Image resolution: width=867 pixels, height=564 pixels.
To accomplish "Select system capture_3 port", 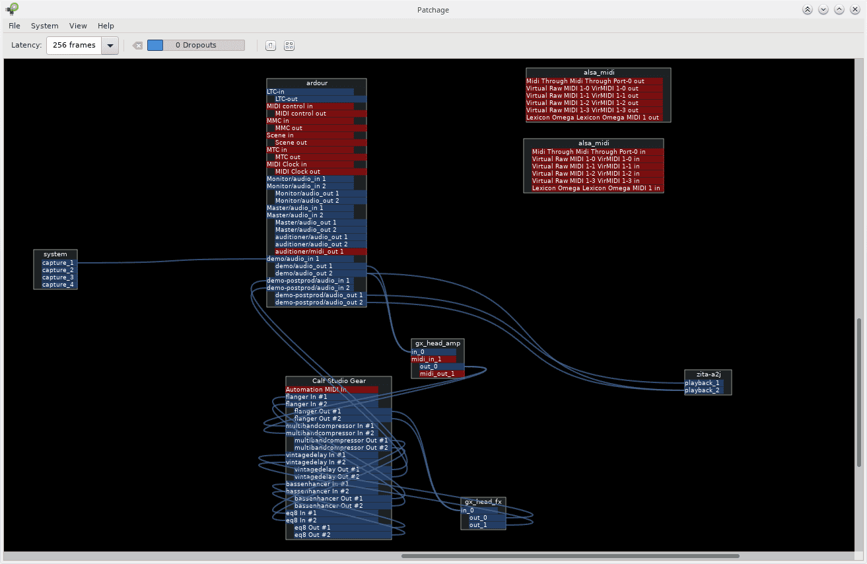I will (x=59, y=277).
